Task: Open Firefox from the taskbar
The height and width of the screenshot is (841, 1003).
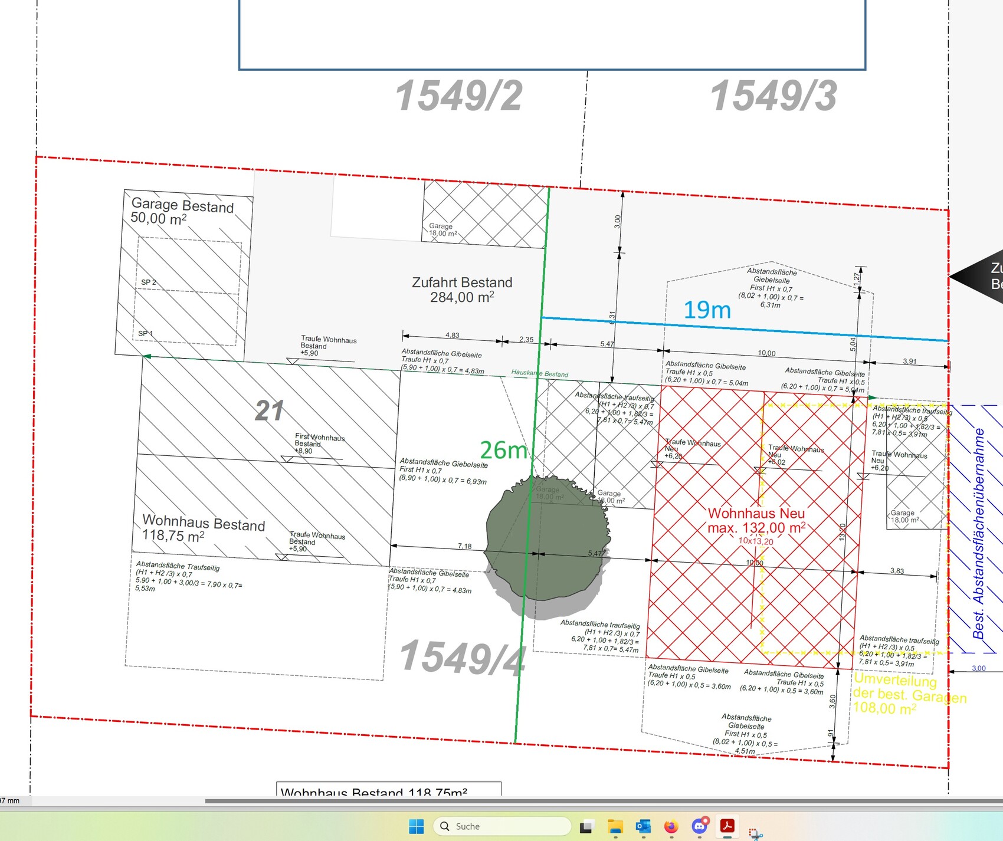Action: coord(671,827)
